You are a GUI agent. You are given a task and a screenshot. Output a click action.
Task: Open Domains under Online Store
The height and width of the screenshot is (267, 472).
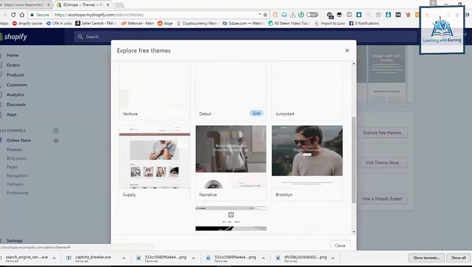point(15,184)
